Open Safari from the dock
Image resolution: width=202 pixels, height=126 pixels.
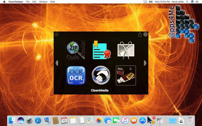[x=38, y=120]
